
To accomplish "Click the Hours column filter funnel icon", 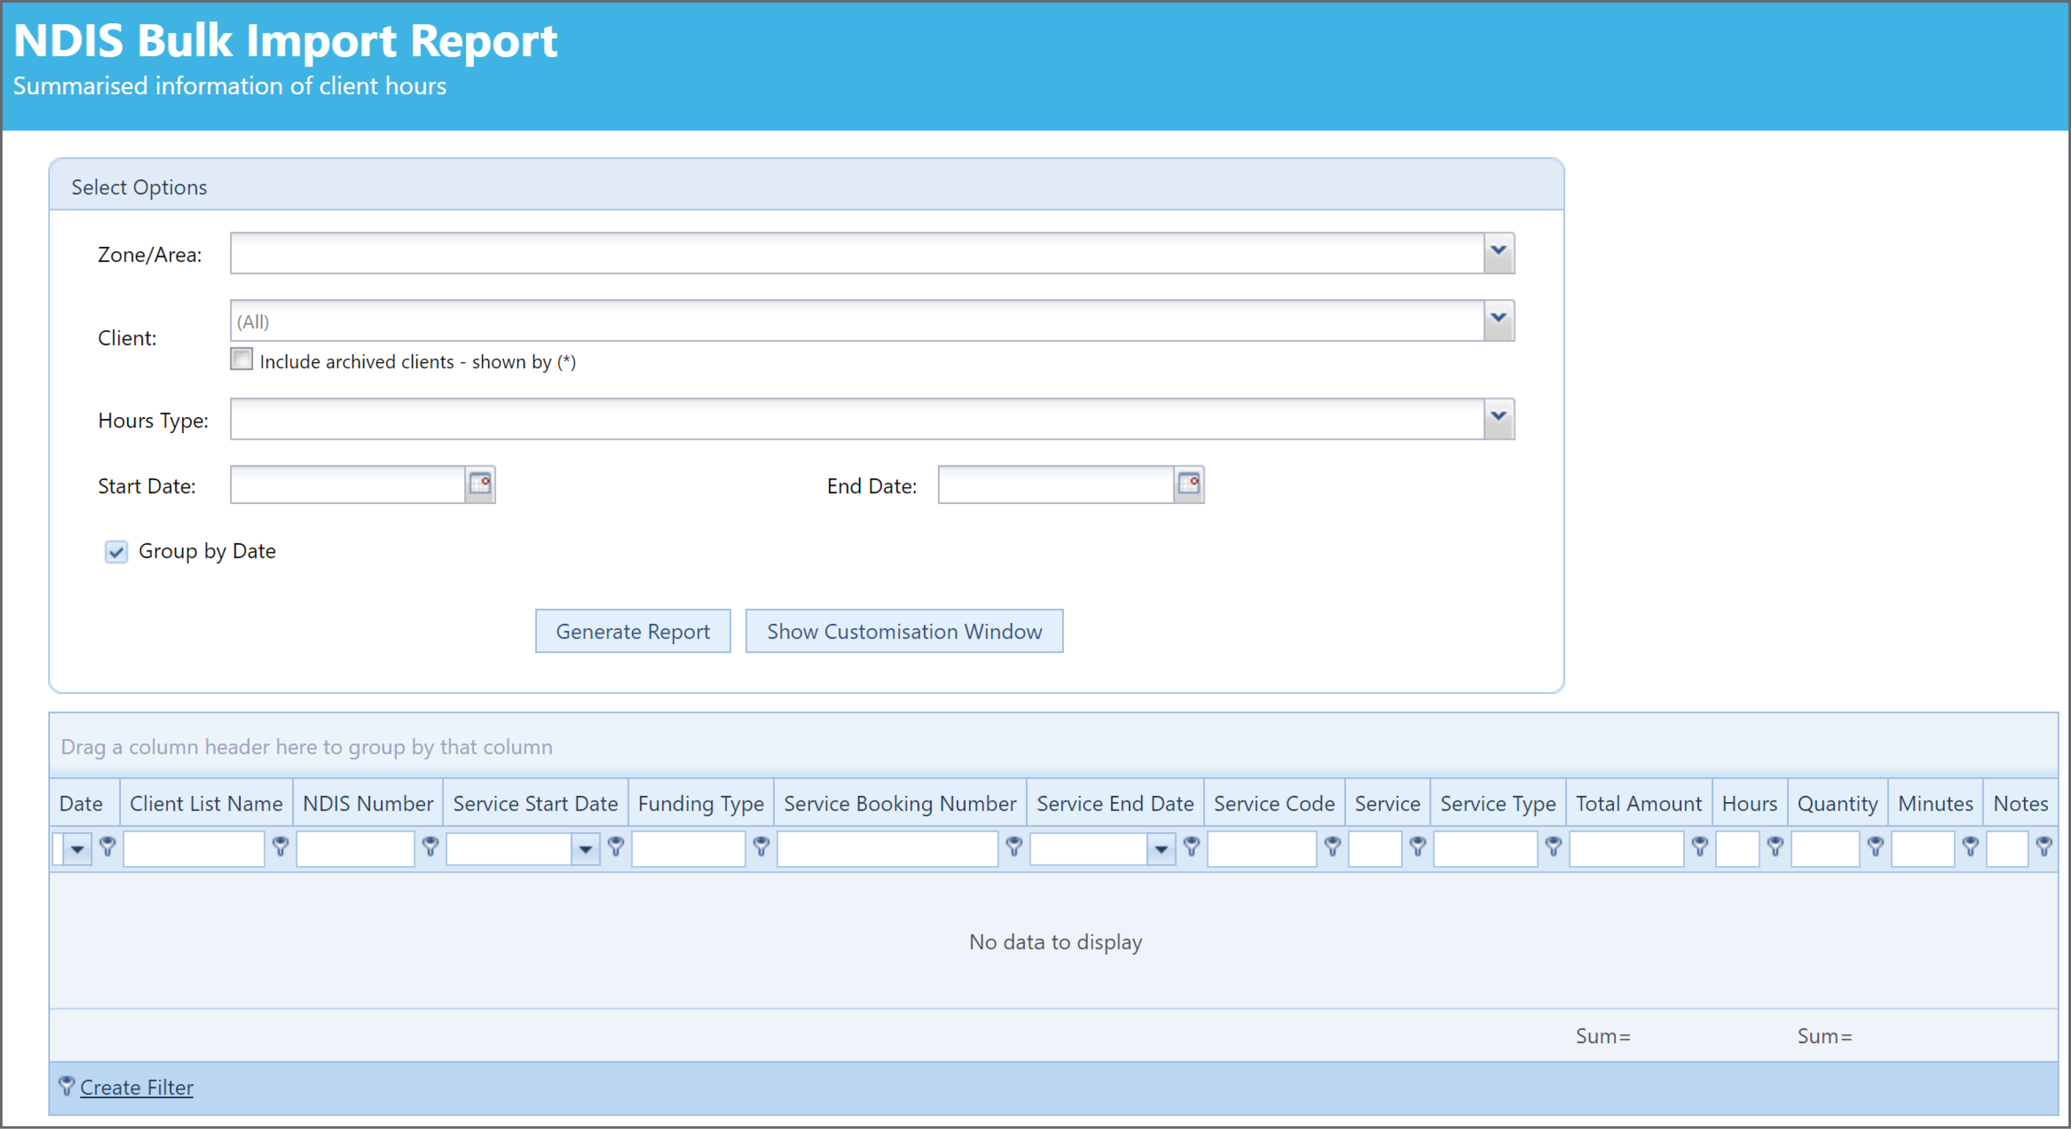I will (x=1775, y=846).
